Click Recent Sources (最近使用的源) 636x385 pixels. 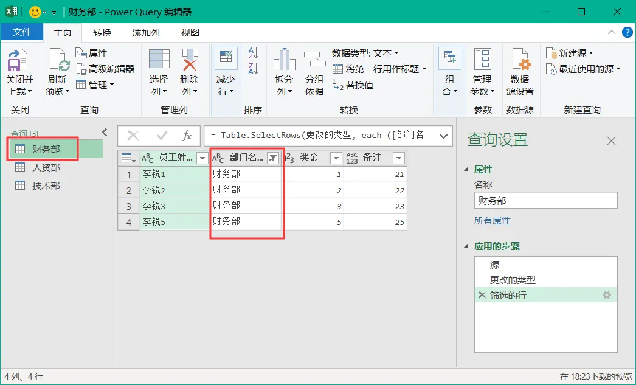[x=582, y=69]
